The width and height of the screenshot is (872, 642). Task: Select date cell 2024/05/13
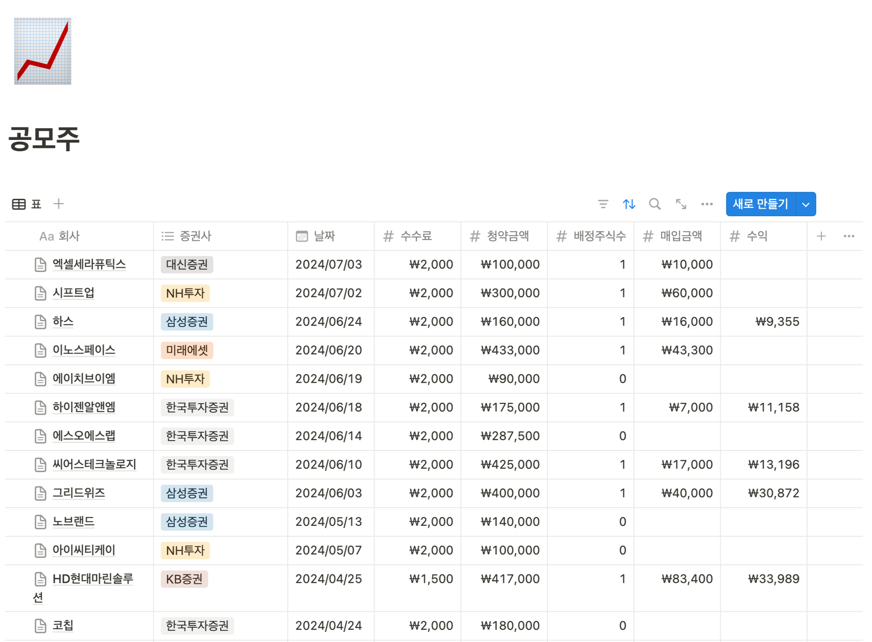click(x=331, y=522)
